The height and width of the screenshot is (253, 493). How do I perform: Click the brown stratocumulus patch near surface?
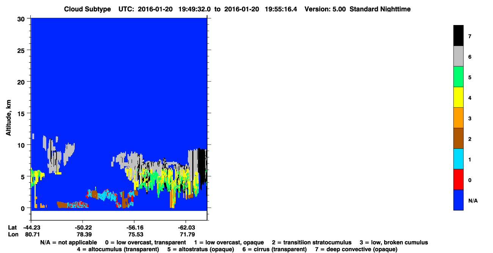pyautogui.click(x=62, y=205)
